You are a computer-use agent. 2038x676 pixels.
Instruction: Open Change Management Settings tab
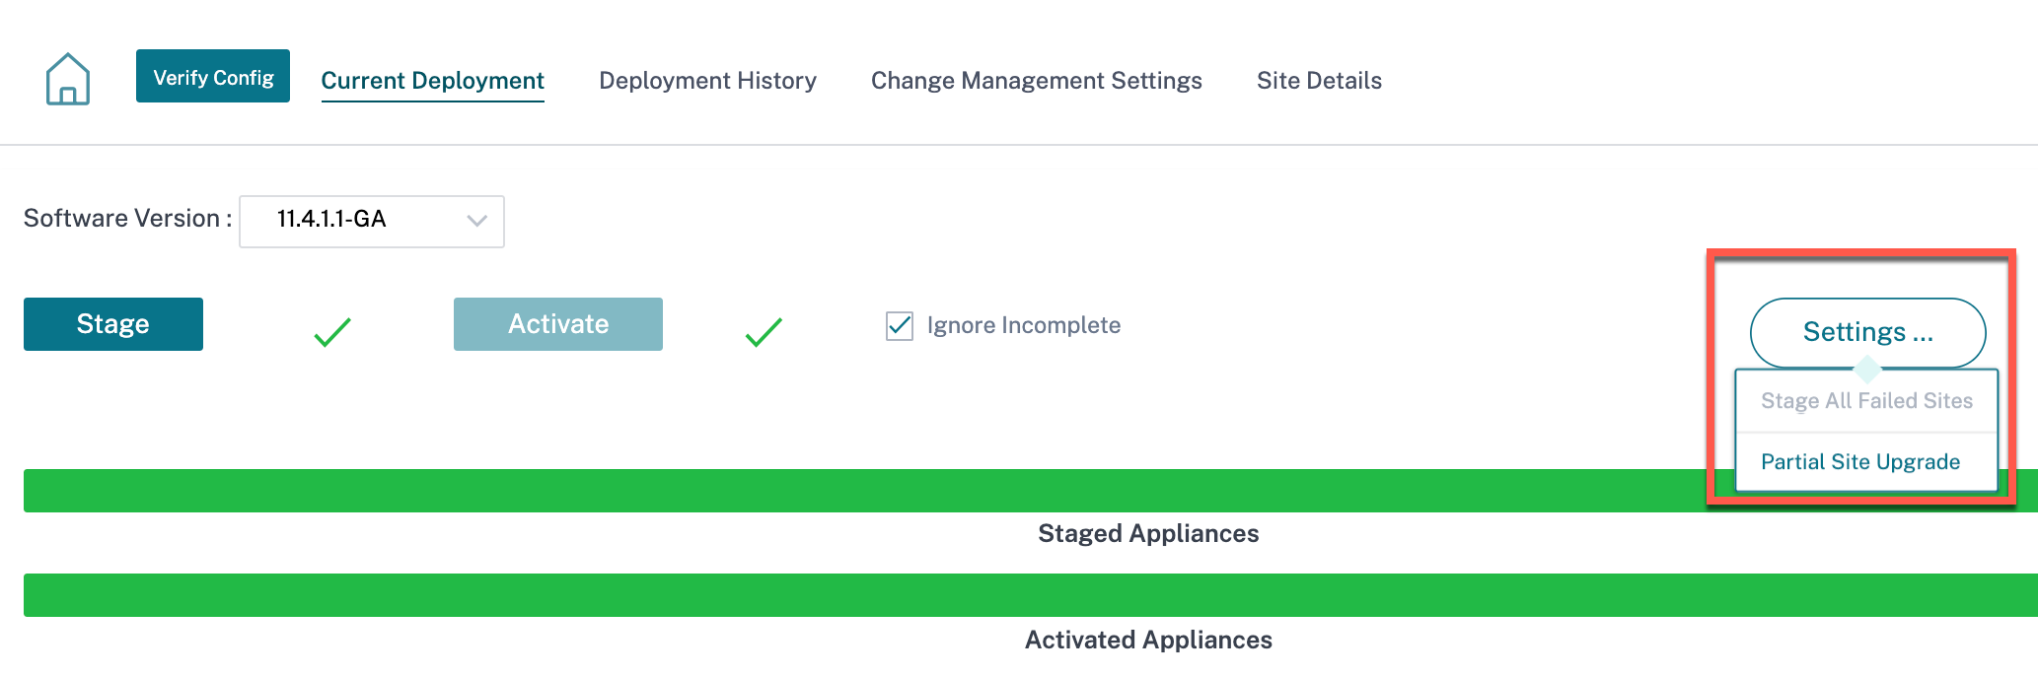[1036, 81]
